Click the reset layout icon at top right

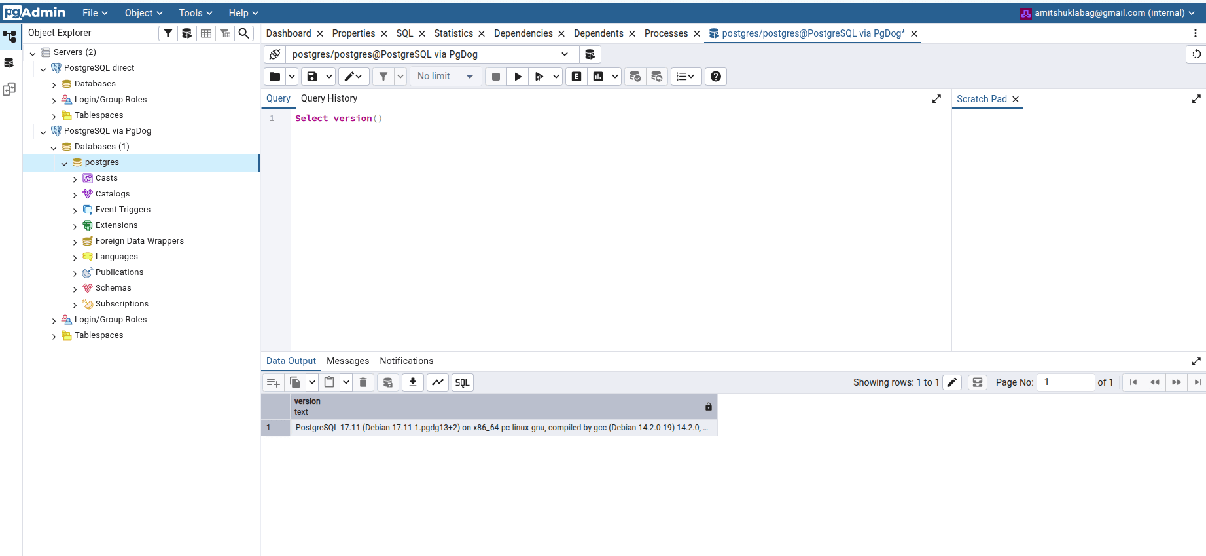[1196, 54]
